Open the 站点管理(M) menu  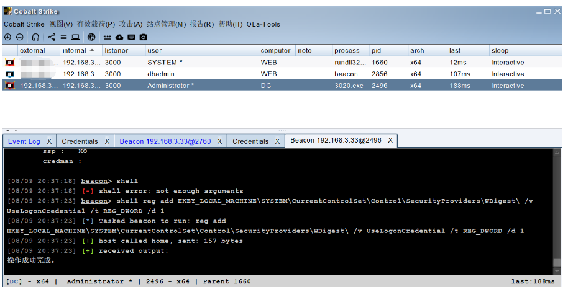tap(167, 24)
